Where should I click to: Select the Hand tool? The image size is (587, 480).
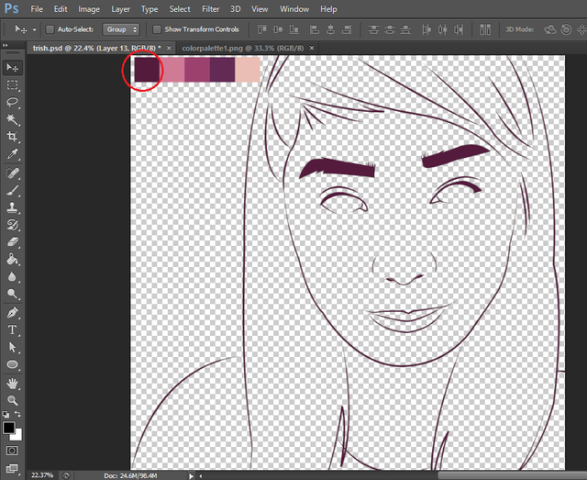click(x=13, y=383)
